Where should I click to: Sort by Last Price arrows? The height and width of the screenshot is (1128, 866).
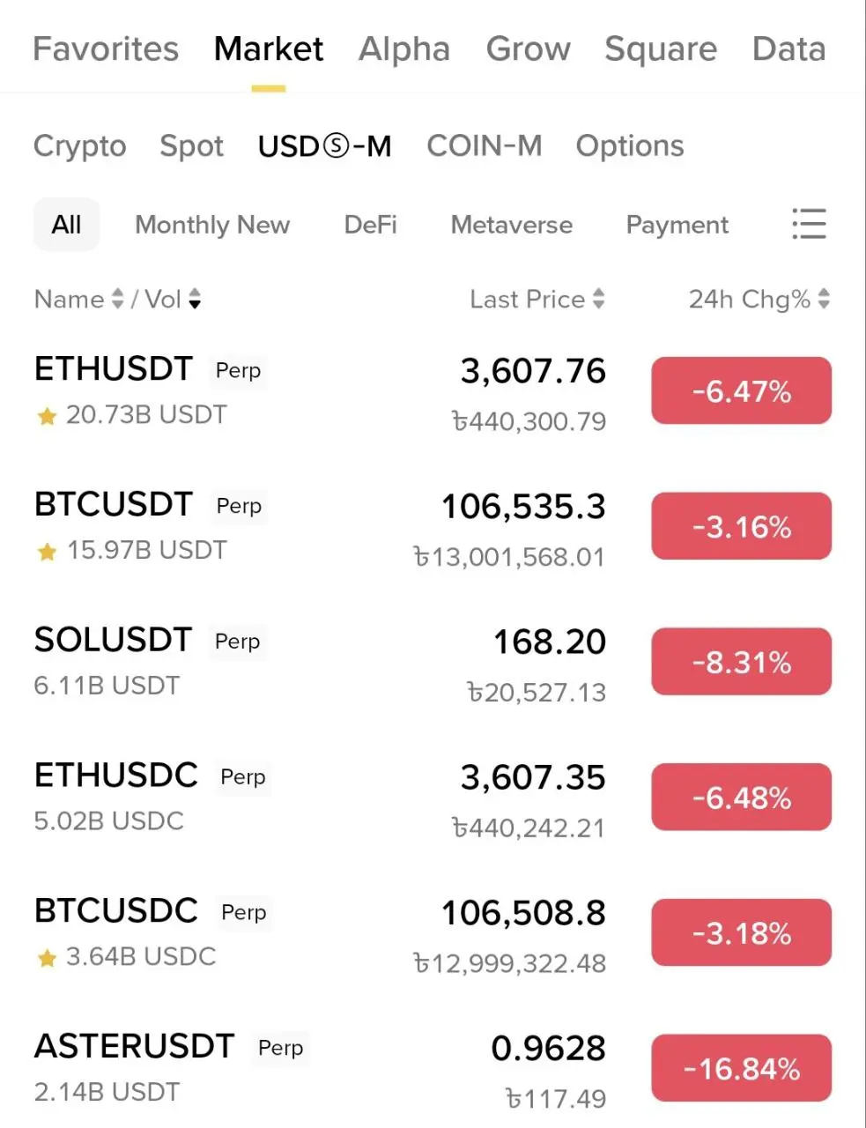point(598,300)
